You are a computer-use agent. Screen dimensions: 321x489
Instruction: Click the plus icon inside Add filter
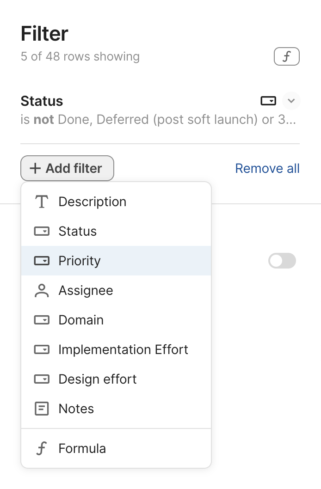35,169
